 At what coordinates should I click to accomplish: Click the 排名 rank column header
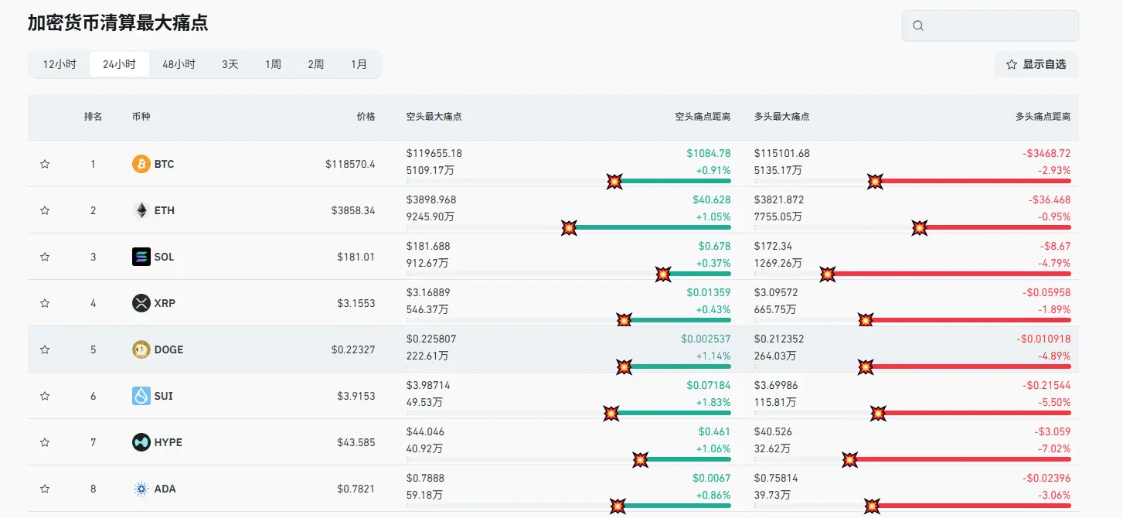click(x=93, y=117)
